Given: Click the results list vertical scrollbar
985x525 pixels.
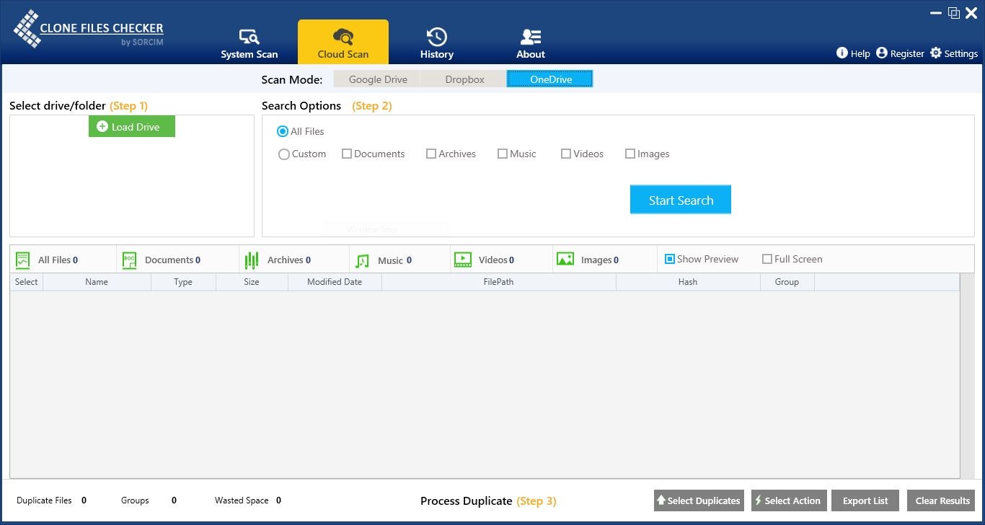Looking at the screenshot, I should coord(967,376).
